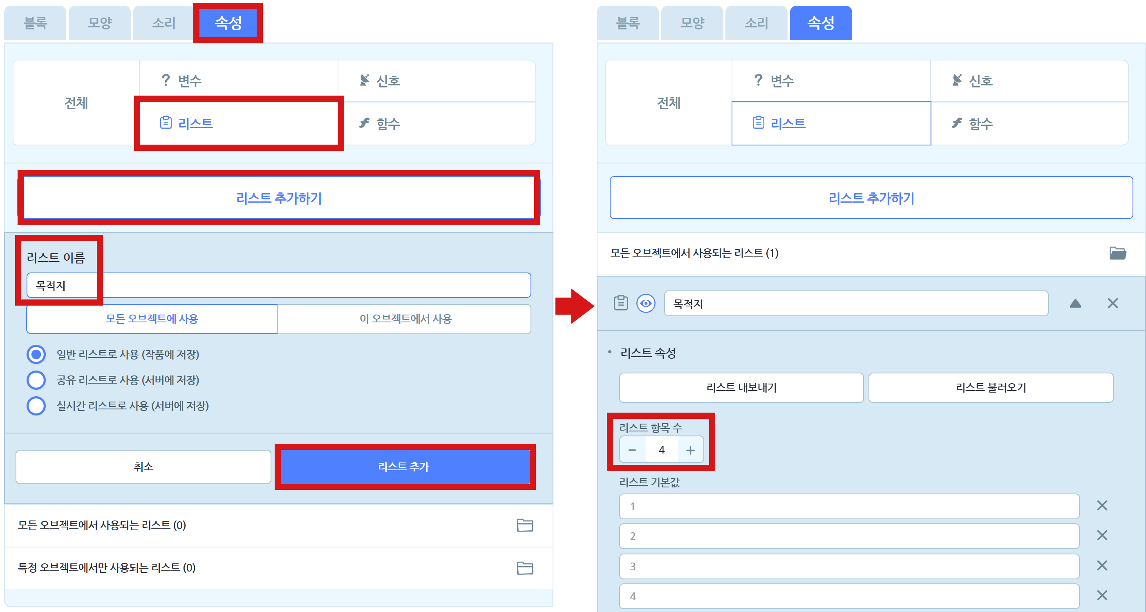
Task: Toggle visibility eye icon for 목적지 list
Action: (x=646, y=303)
